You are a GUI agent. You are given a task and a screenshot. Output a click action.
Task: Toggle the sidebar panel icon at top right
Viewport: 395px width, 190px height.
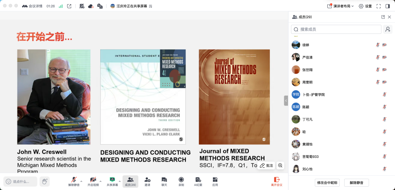[x=388, y=6]
